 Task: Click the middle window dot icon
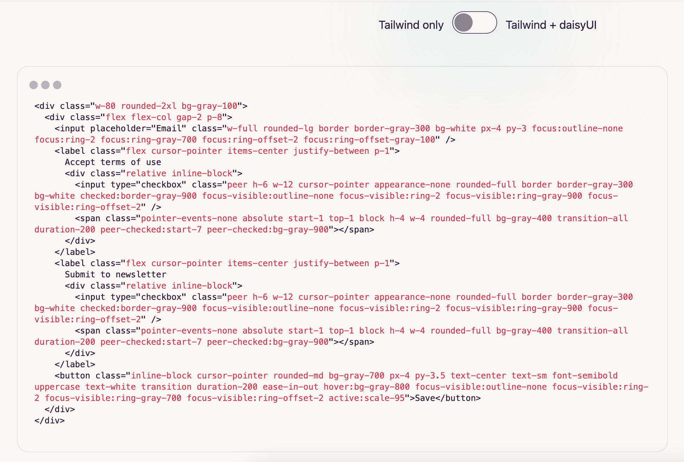point(46,85)
